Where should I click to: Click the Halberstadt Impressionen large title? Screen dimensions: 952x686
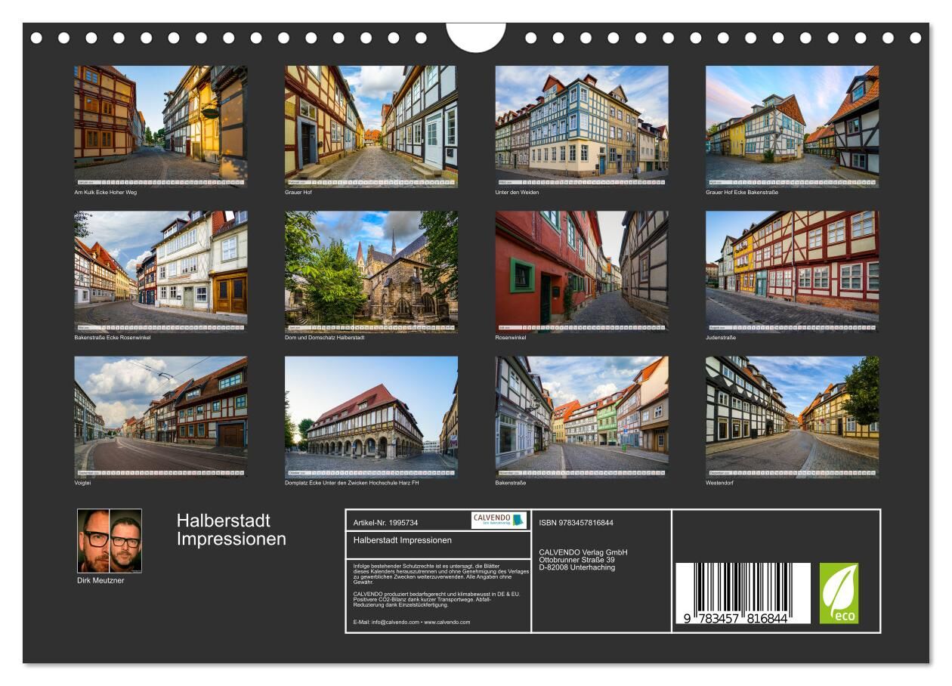[x=231, y=530]
